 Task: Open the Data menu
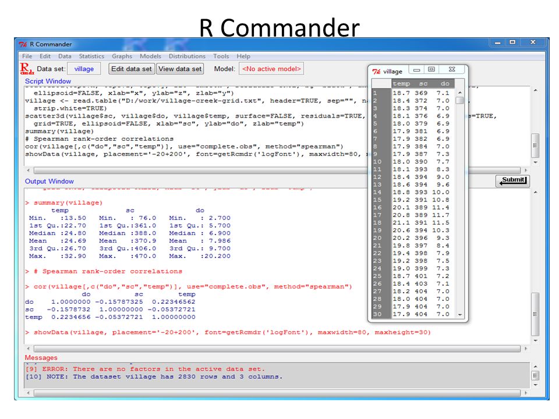click(x=65, y=56)
